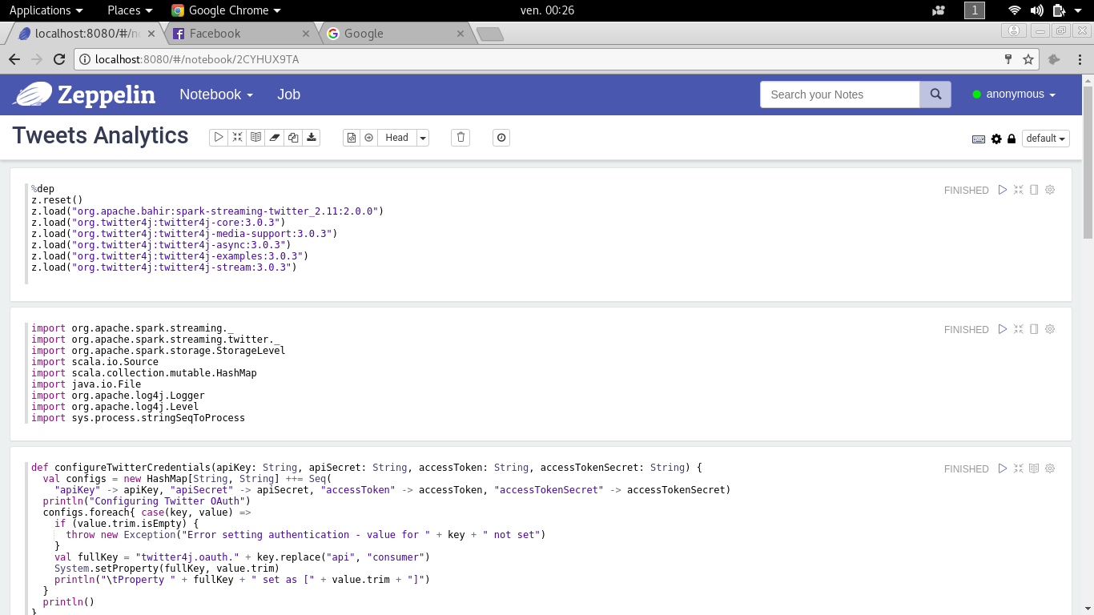
Task: Open the Notebook dropdown menu
Action: tap(216, 94)
